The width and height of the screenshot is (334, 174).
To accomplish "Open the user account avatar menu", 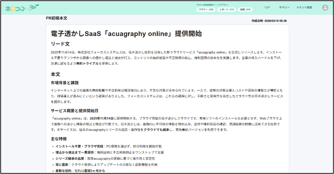I will coord(325,8).
